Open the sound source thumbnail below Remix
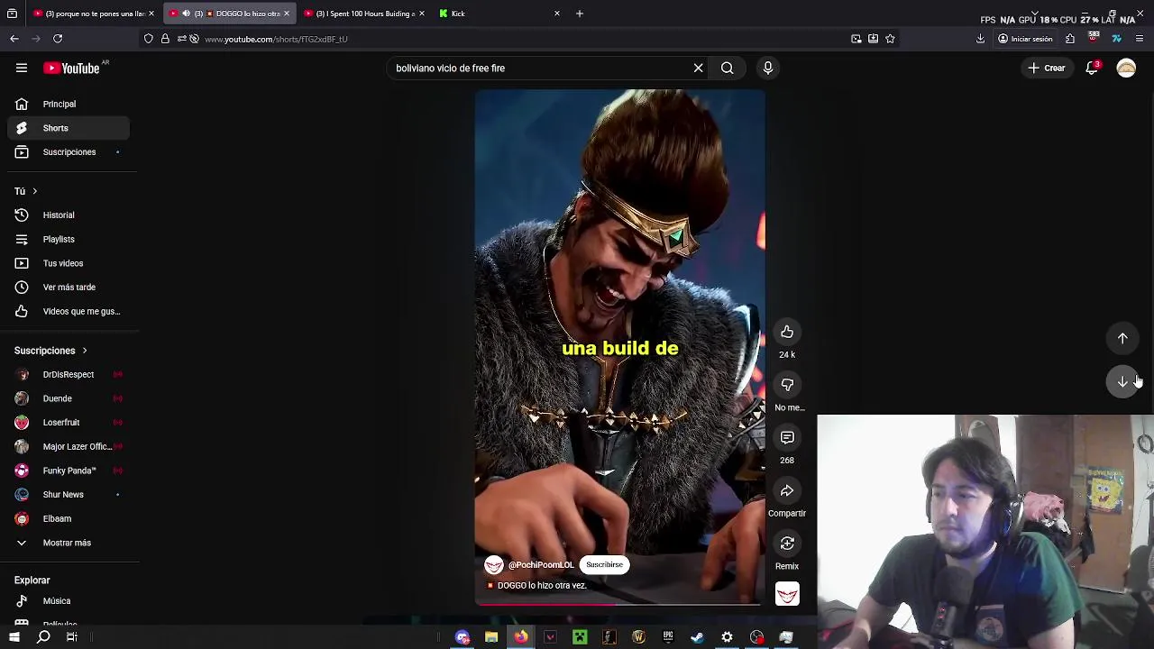The height and width of the screenshot is (649, 1154). 787,594
